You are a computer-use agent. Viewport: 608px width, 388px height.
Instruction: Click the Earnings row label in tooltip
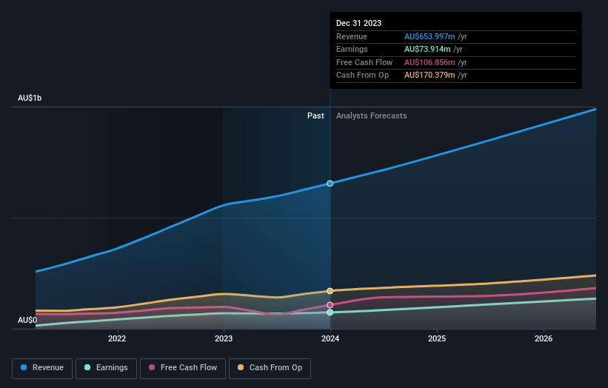[352, 49]
